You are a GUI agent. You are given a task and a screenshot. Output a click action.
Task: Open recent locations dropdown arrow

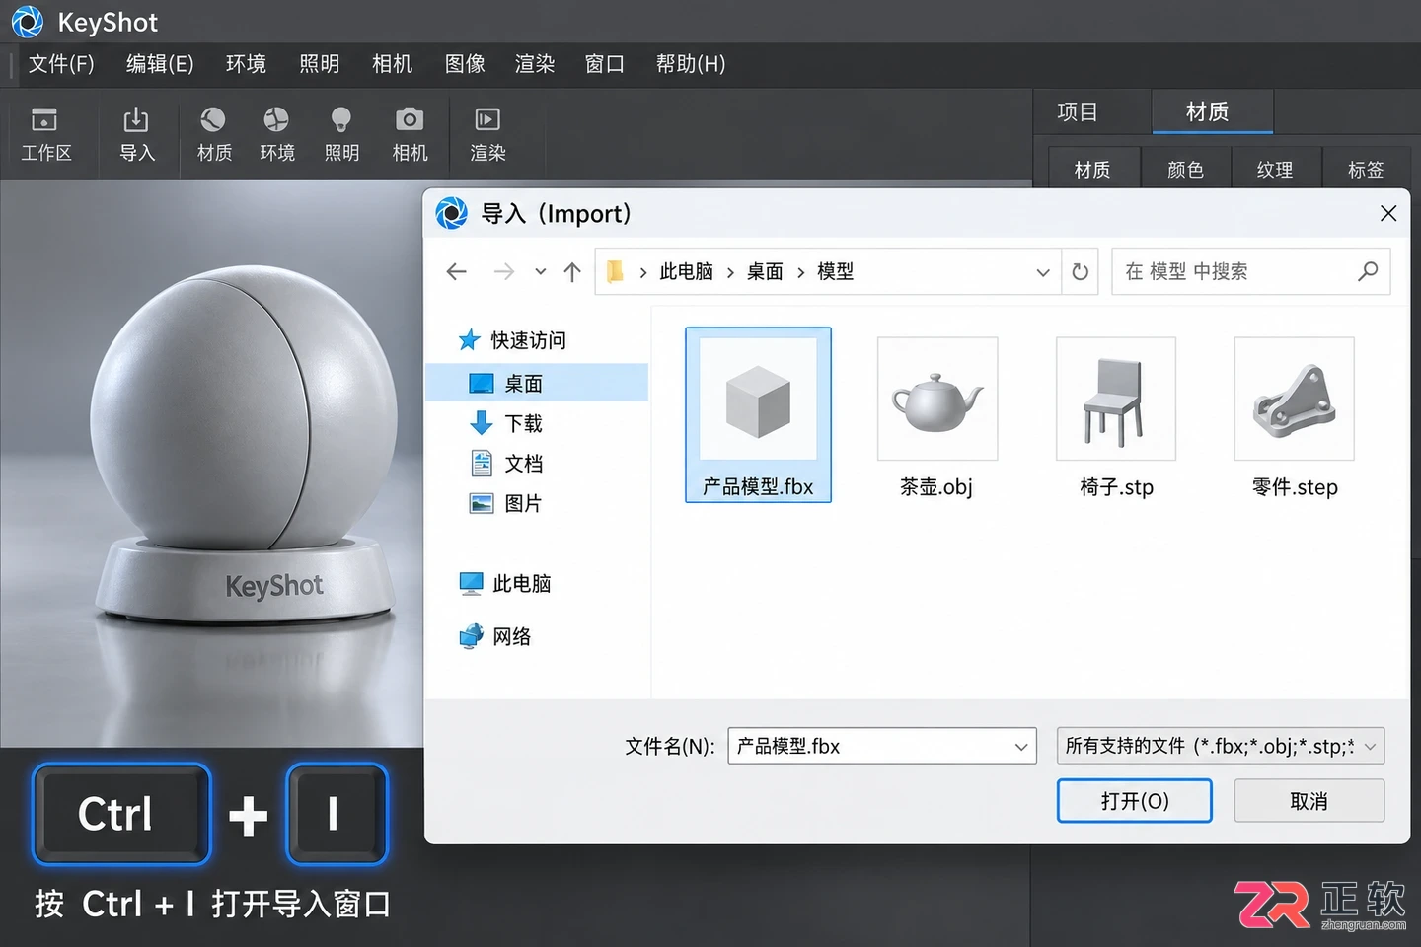pyautogui.click(x=540, y=271)
